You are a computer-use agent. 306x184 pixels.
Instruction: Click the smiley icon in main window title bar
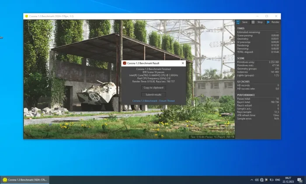(x=27, y=16)
